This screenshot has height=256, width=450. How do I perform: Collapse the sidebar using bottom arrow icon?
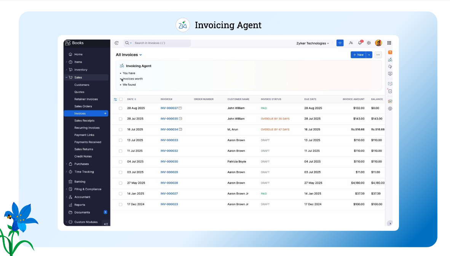pos(106,224)
